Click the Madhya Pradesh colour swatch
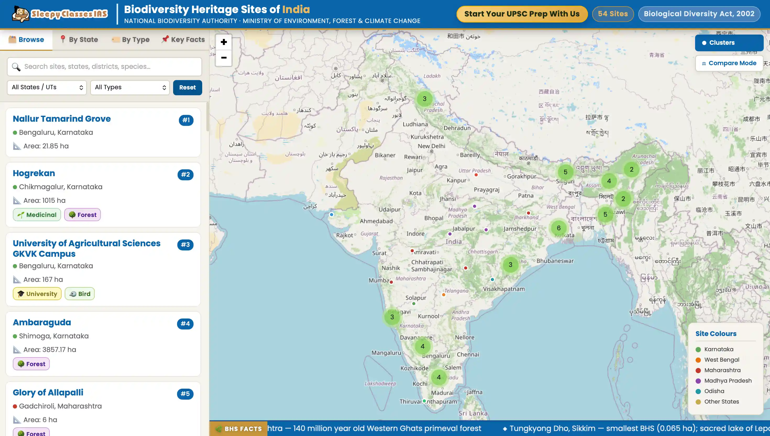The width and height of the screenshot is (770, 436). (698, 381)
